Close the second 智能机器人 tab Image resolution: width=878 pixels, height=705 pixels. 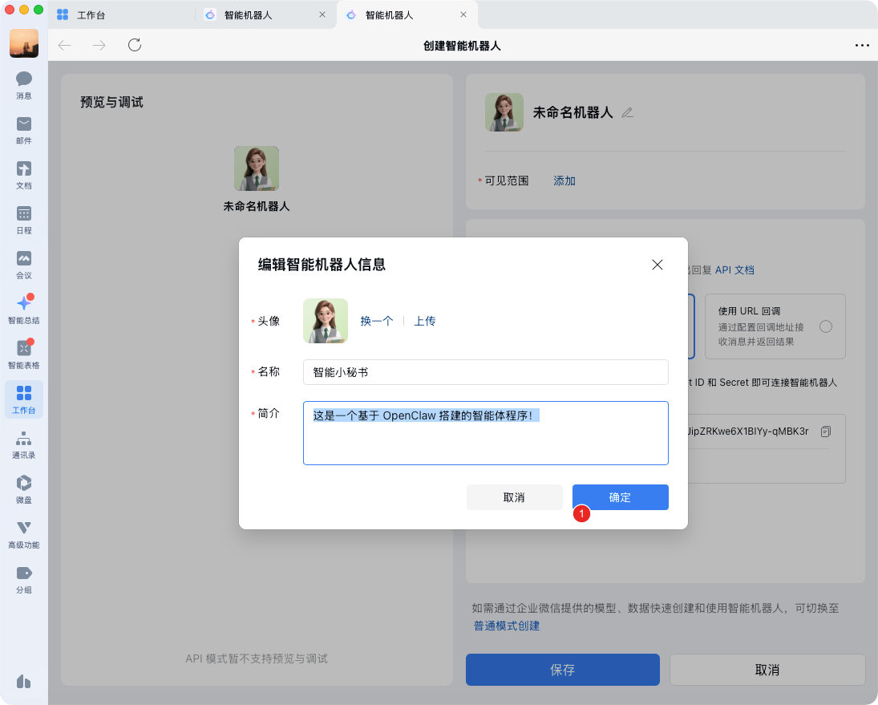pos(463,14)
